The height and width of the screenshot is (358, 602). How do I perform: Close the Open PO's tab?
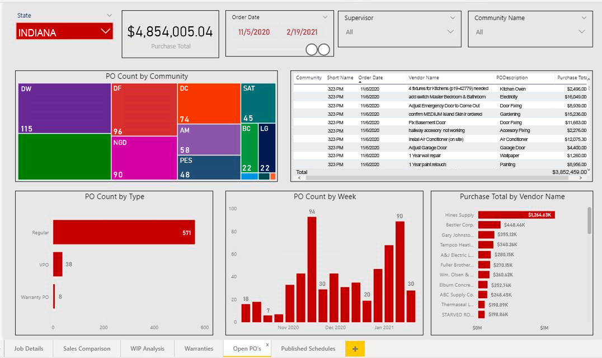267,345
